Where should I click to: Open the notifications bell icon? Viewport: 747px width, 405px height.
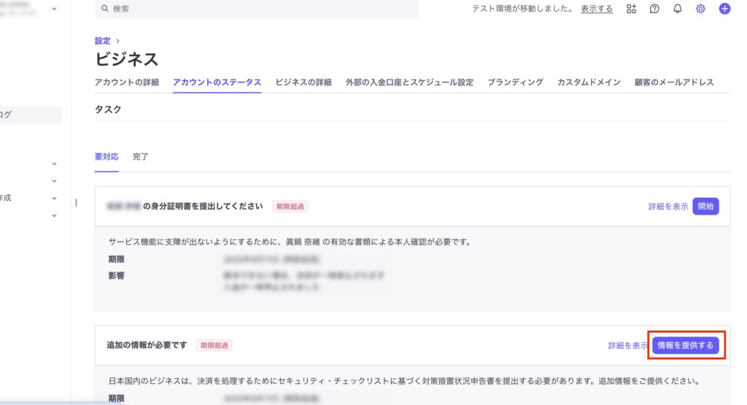pyautogui.click(x=678, y=9)
